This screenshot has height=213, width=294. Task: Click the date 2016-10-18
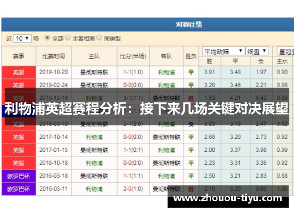54,163
